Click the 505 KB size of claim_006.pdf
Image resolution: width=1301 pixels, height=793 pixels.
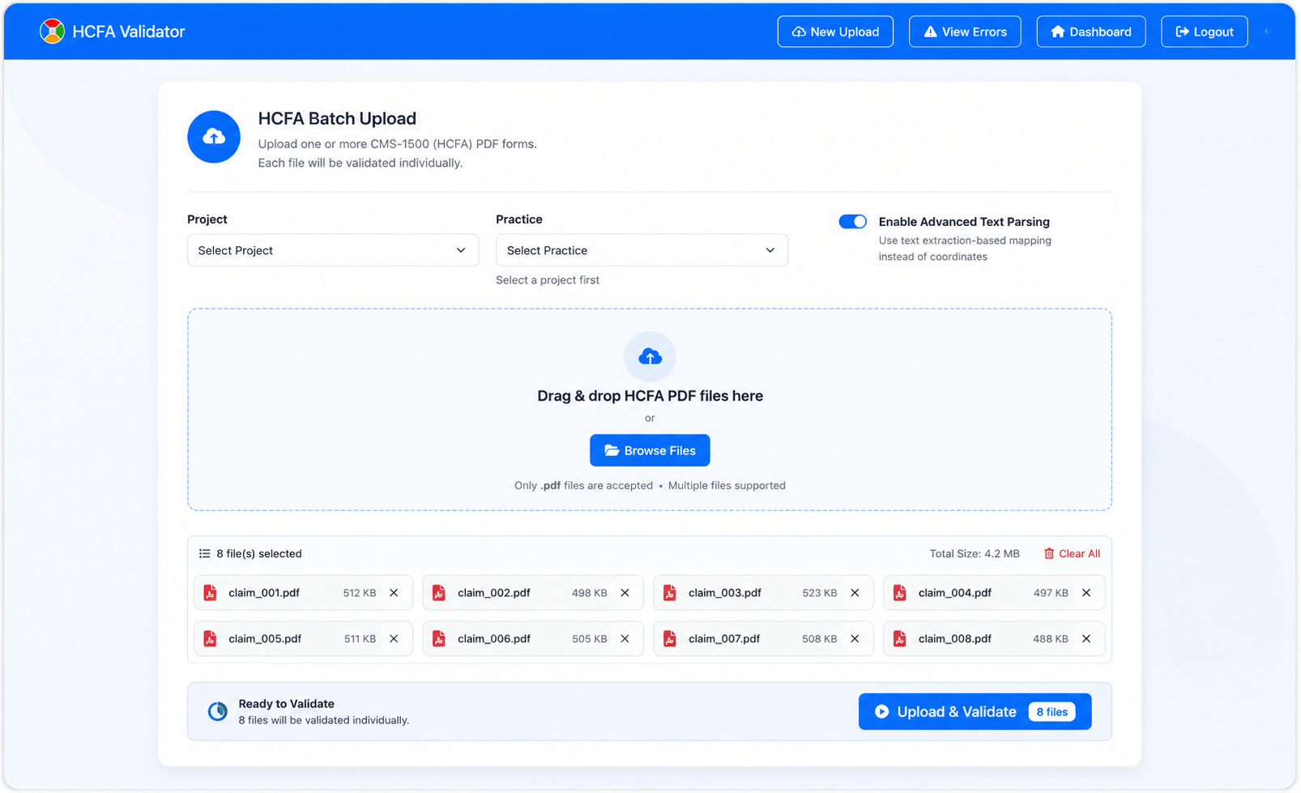(x=590, y=639)
